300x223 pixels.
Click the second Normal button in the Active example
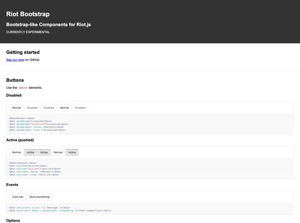coord(58,152)
